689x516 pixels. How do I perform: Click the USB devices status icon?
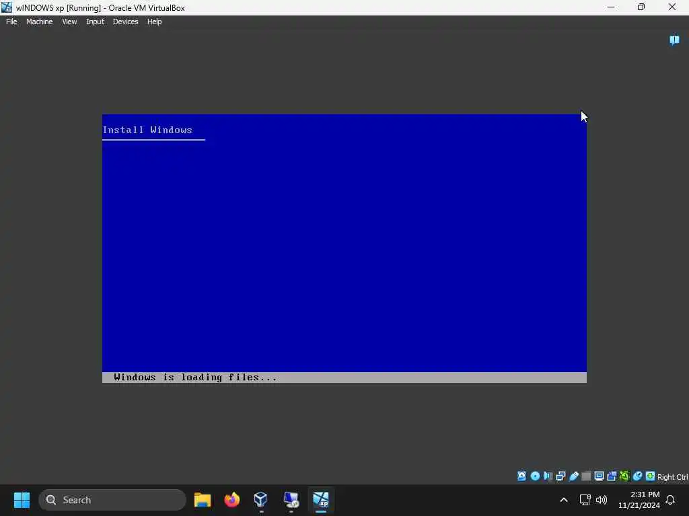573,476
